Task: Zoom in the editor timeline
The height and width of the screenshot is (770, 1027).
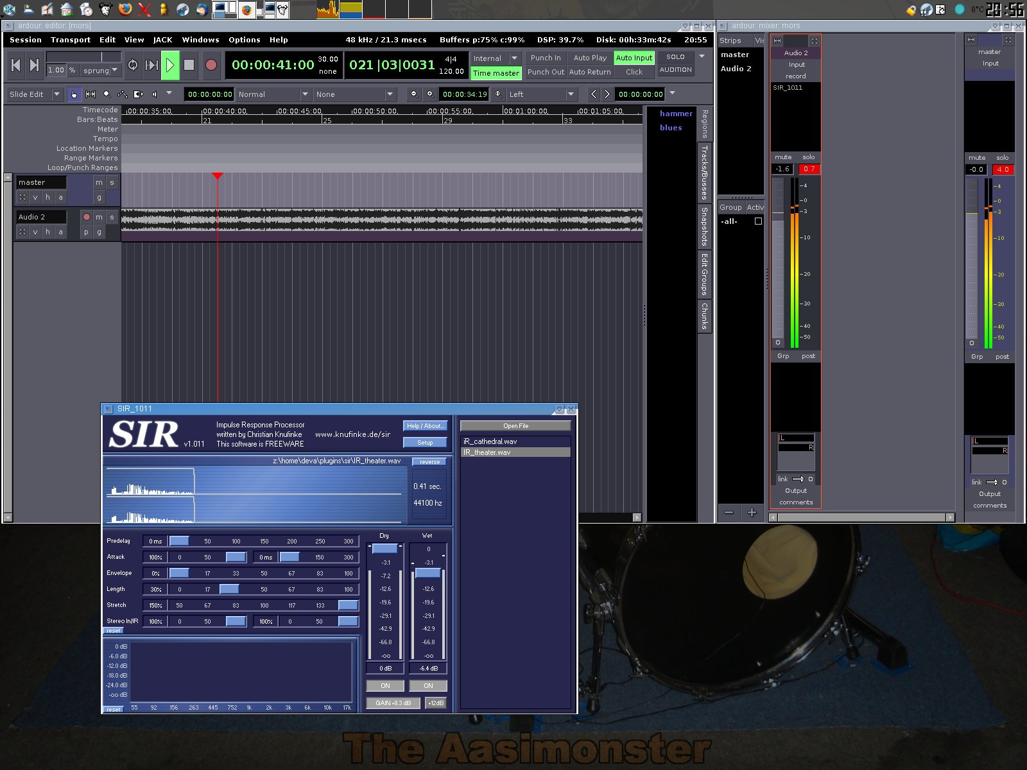Action: 430,94
